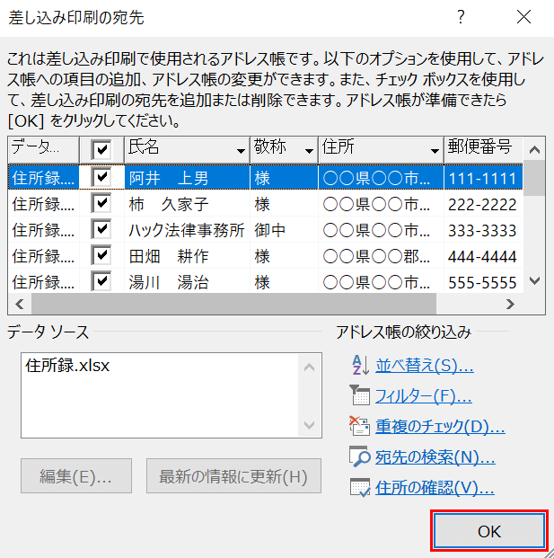Click the name cell 湯川 湯治

[x=187, y=282]
